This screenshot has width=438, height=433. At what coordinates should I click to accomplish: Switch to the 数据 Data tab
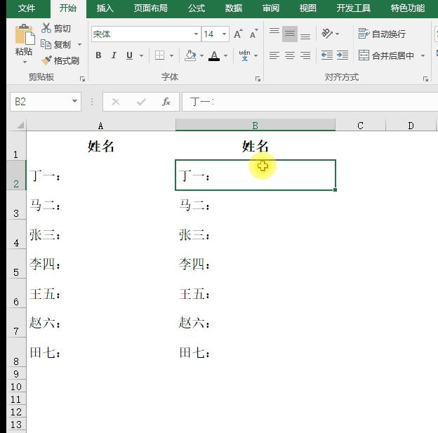(234, 8)
